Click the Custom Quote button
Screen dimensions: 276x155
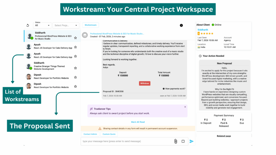click(109, 134)
